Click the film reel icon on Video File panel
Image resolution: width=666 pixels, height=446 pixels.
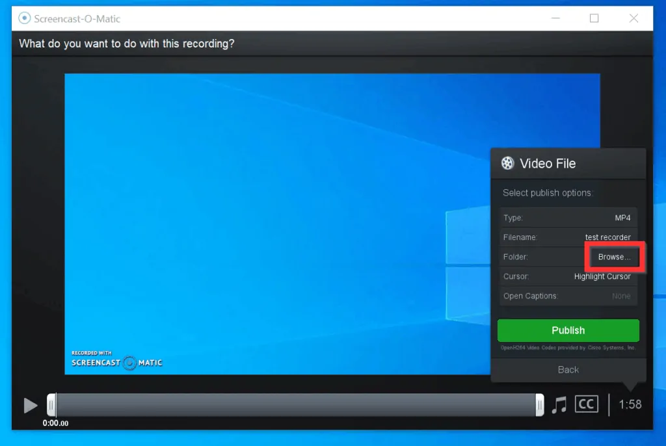[507, 163]
